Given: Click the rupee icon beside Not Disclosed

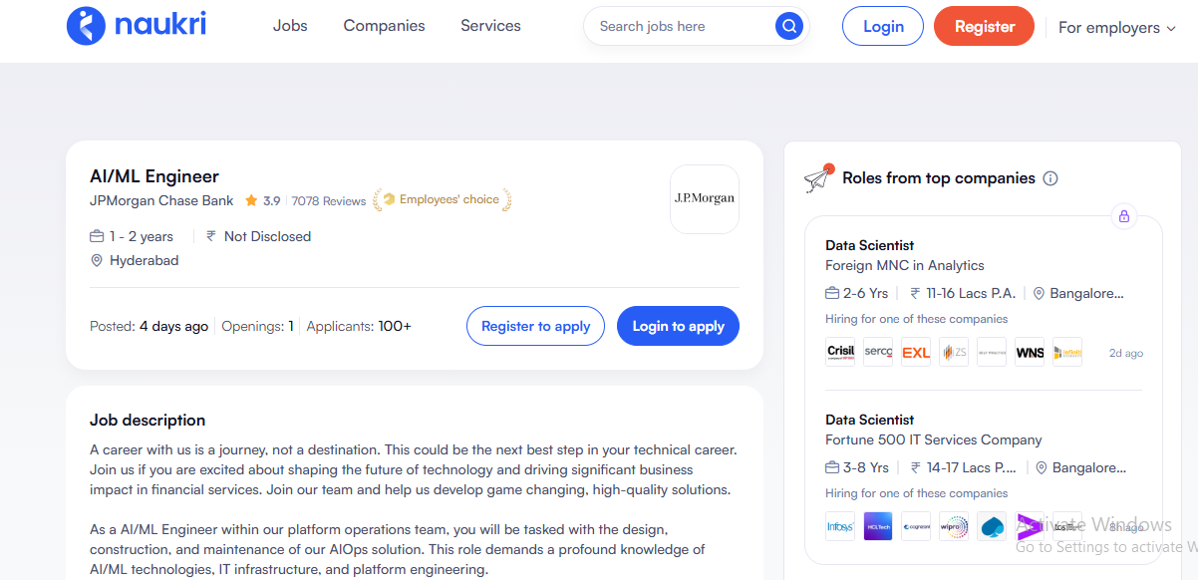Looking at the screenshot, I should (211, 236).
